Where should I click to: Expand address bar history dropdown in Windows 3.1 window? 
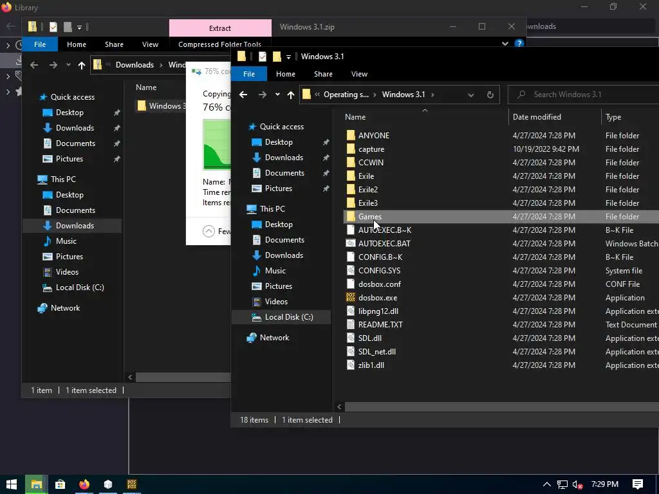pyautogui.click(x=470, y=95)
